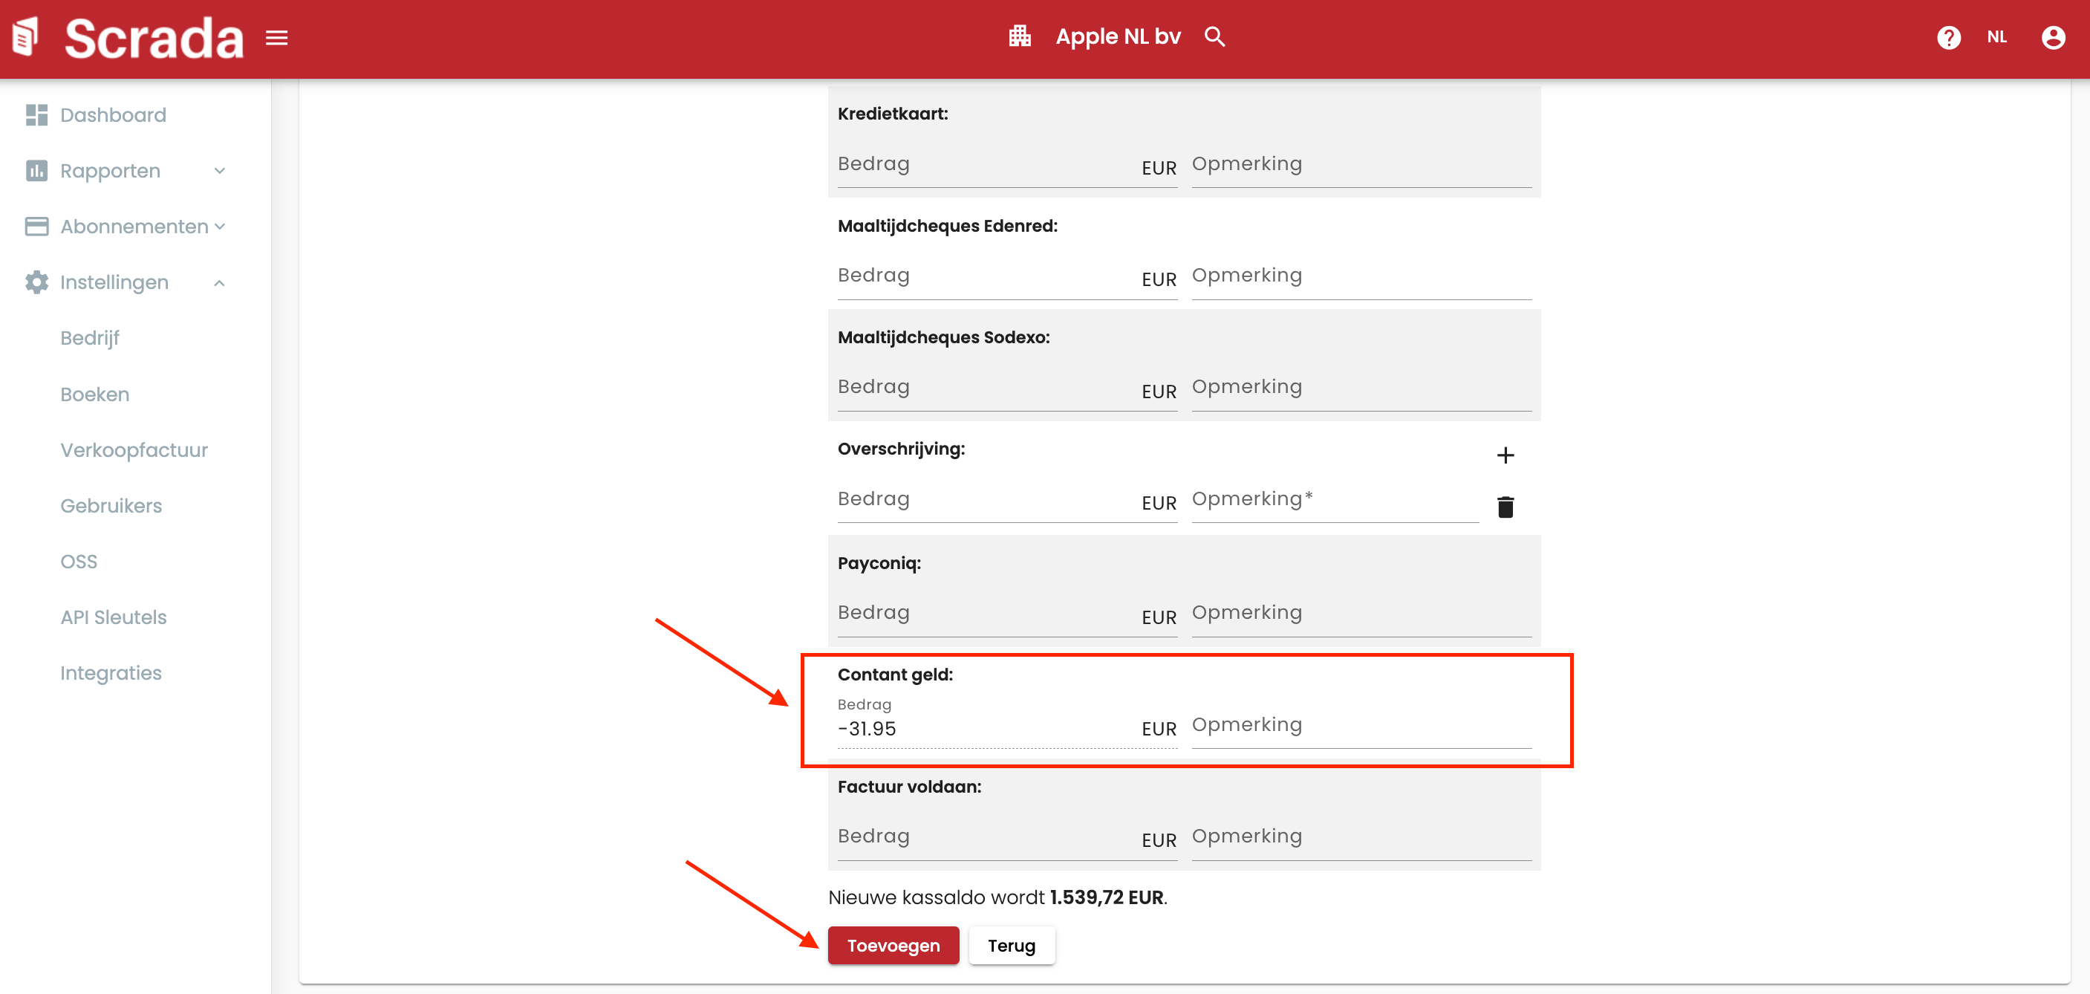The image size is (2090, 994).
Task: Open the user account profile icon
Action: coord(2053,37)
